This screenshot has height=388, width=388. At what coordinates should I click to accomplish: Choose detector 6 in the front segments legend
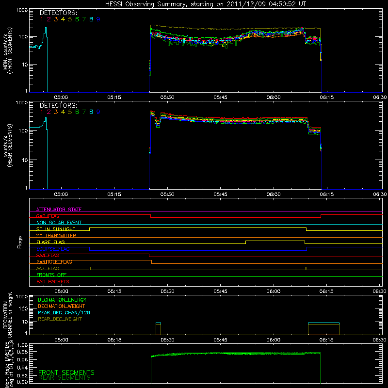pos(77,19)
